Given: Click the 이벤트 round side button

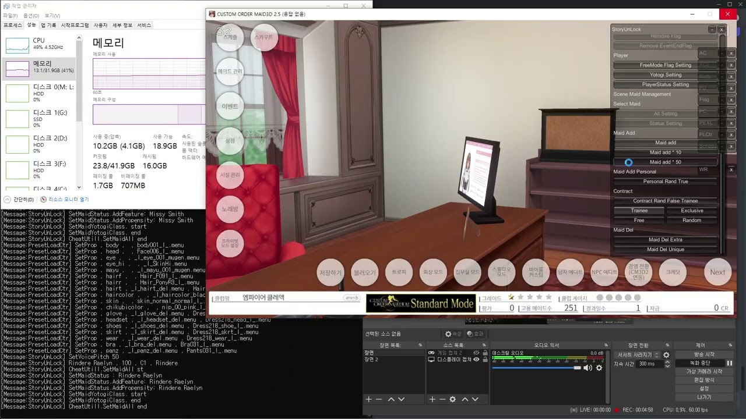Looking at the screenshot, I should pos(230,106).
